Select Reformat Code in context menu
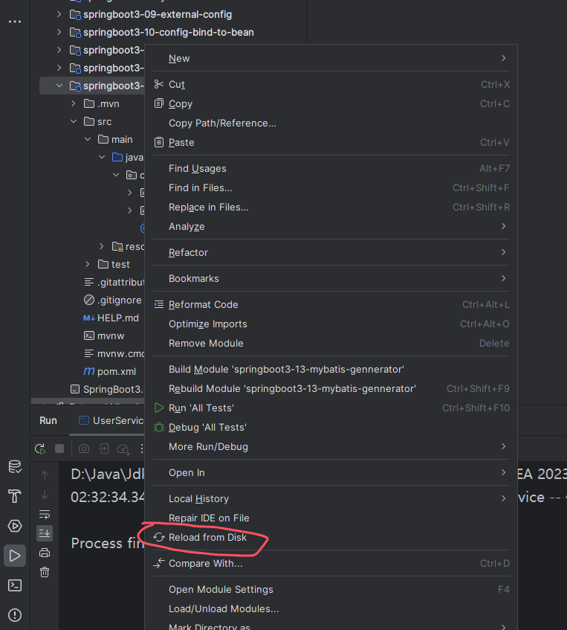Viewport: 567px width, 630px height. point(203,304)
